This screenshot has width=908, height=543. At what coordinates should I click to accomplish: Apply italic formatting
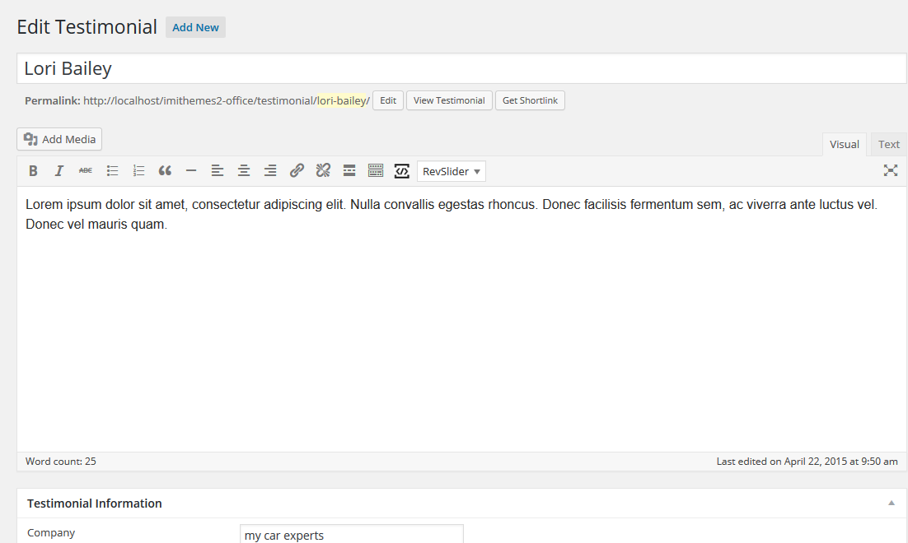[59, 170]
